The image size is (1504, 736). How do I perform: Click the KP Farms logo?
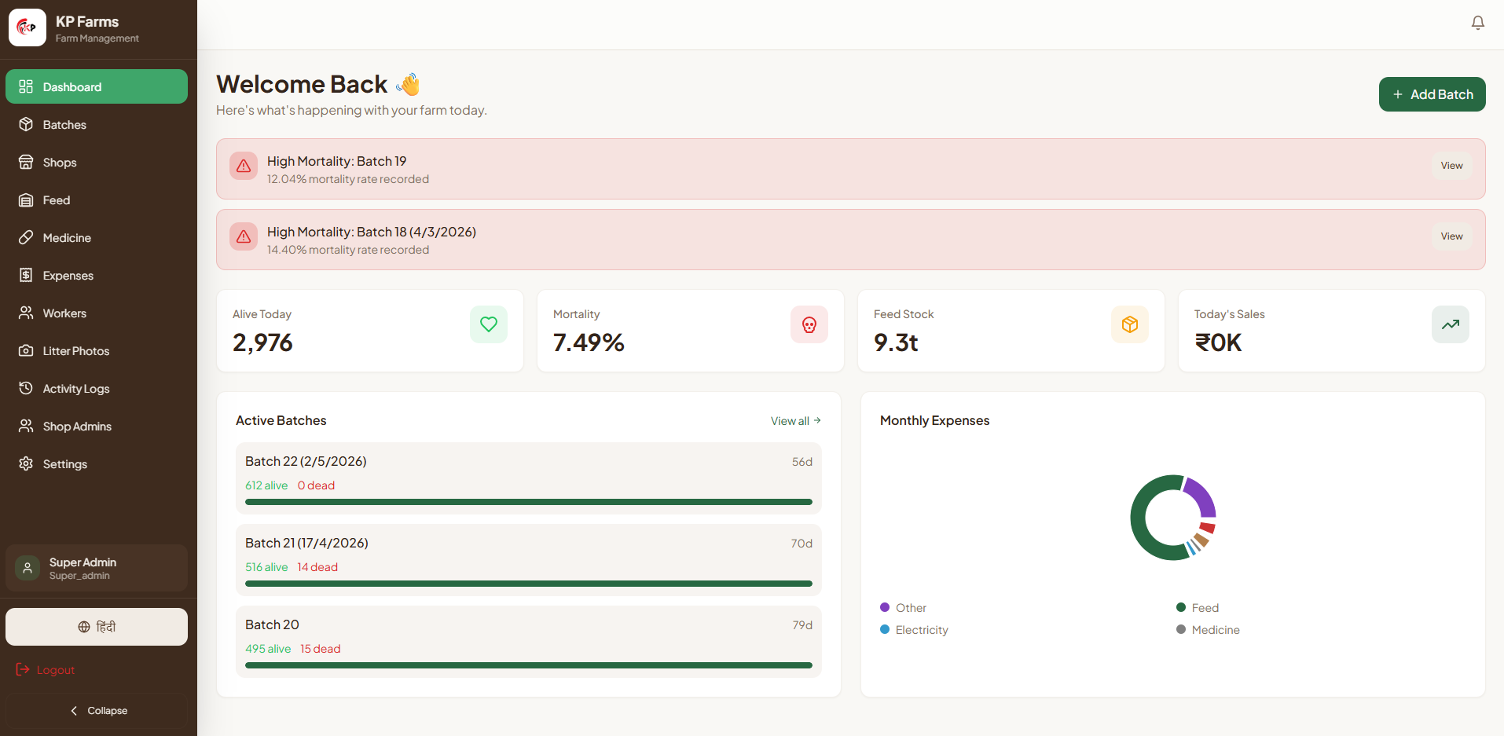[x=28, y=27]
